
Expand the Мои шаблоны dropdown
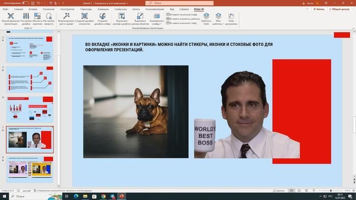click(x=218, y=19)
